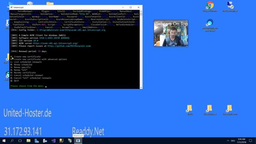The width and height of the screenshot is (256, 144).
Task: Click 'A: Renew *all*' line
Action: click(x=19, y=70)
